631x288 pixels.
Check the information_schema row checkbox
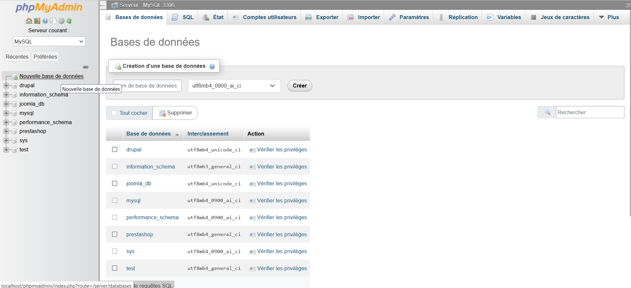[115, 166]
